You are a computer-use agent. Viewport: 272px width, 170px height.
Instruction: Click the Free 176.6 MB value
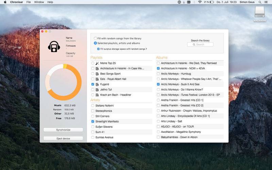click(70, 118)
